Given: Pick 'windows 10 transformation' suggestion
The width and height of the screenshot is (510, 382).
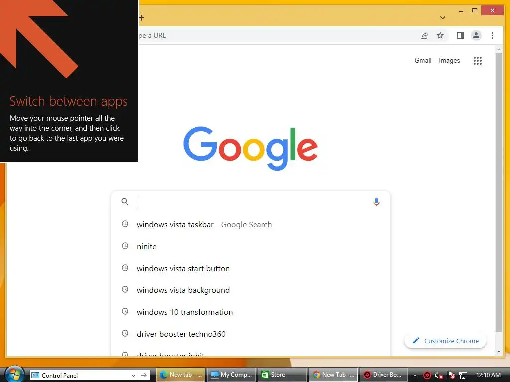Looking at the screenshot, I should point(251,312).
